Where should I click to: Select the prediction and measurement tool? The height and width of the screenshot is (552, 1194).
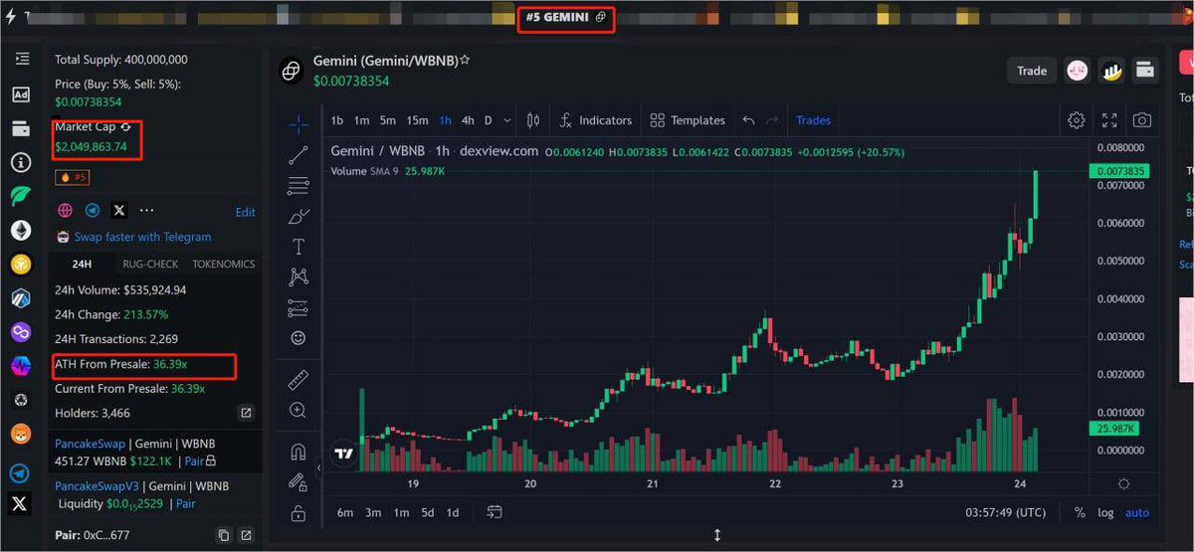(x=298, y=307)
